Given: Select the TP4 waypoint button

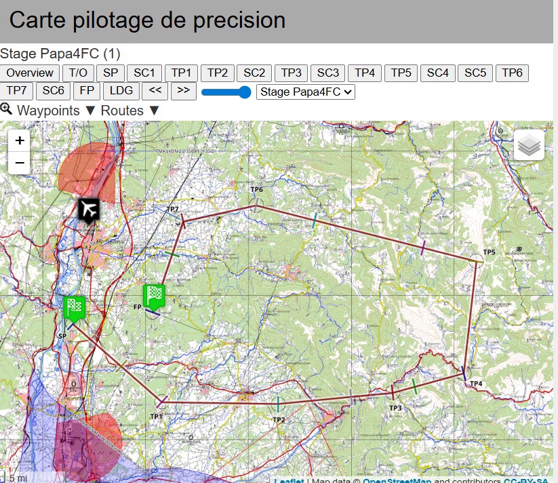Looking at the screenshot, I should coord(365,73).
